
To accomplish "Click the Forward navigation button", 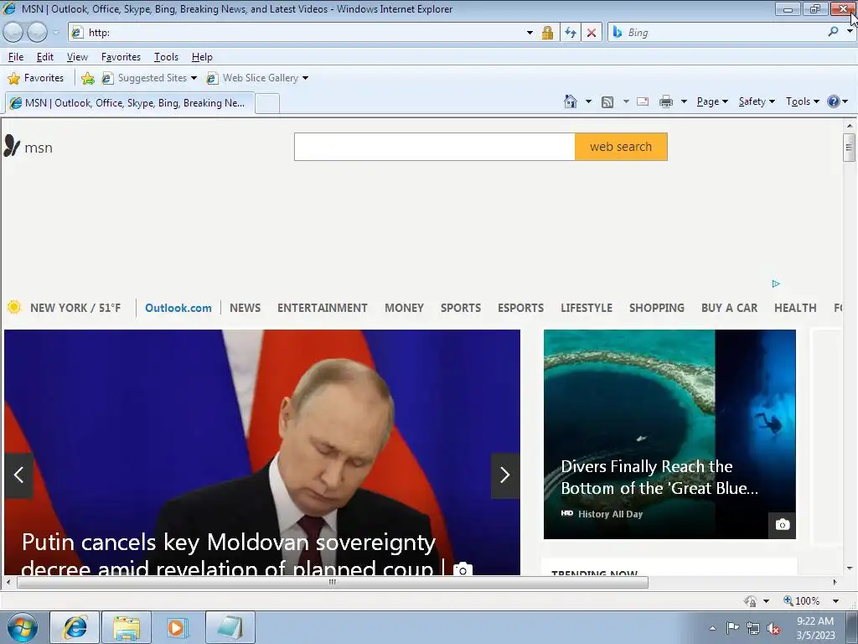I will click(37, 33).
